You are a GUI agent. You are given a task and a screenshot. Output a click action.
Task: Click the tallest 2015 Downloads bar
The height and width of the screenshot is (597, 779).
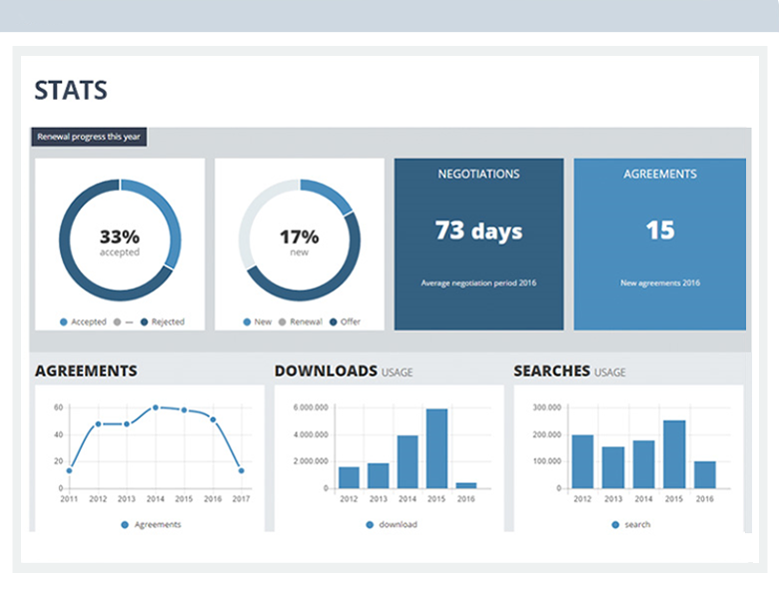coord(436,448)
